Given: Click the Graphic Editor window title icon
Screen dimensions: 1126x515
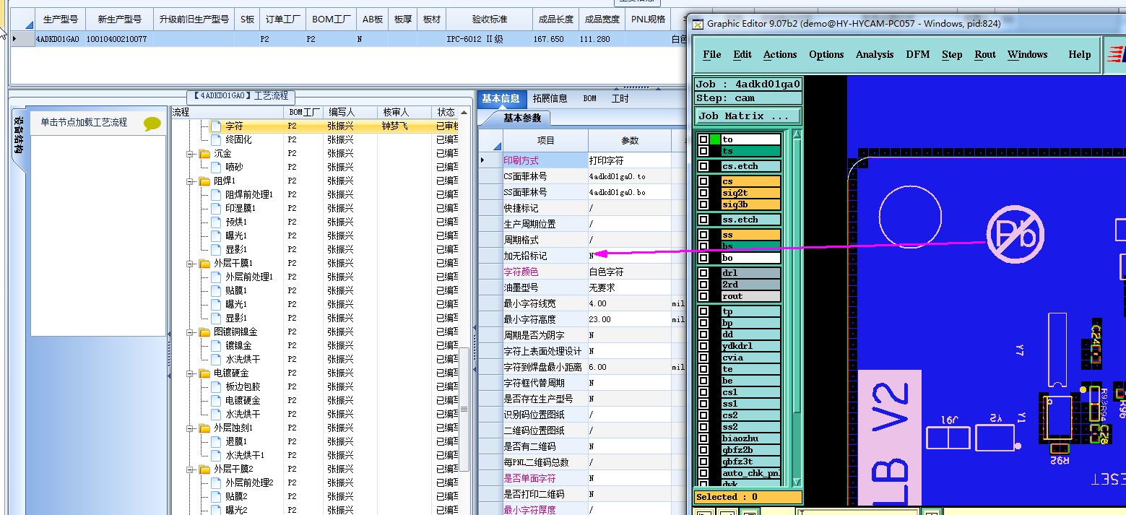Looking at the screenshot, I should point(698,24).
